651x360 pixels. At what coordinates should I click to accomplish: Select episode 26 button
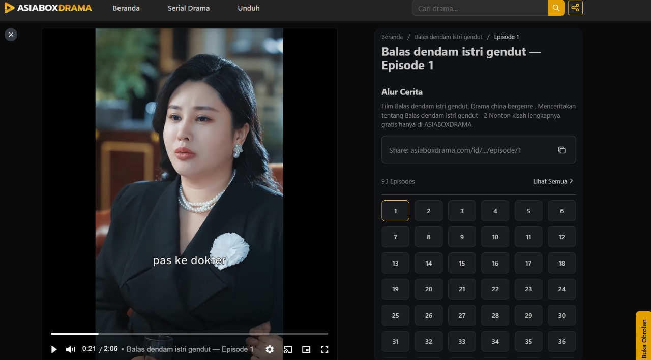429,315
